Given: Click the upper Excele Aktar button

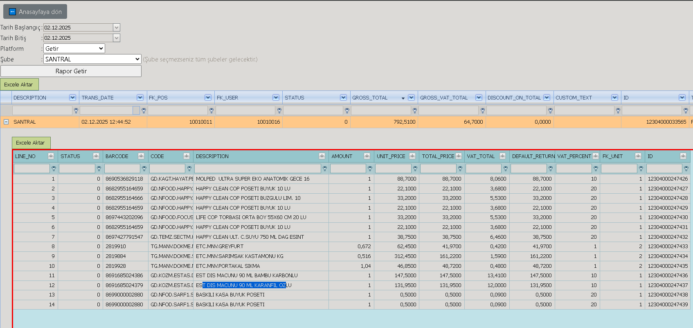Looking at the screenshot, I should click(x=19, y=84).
